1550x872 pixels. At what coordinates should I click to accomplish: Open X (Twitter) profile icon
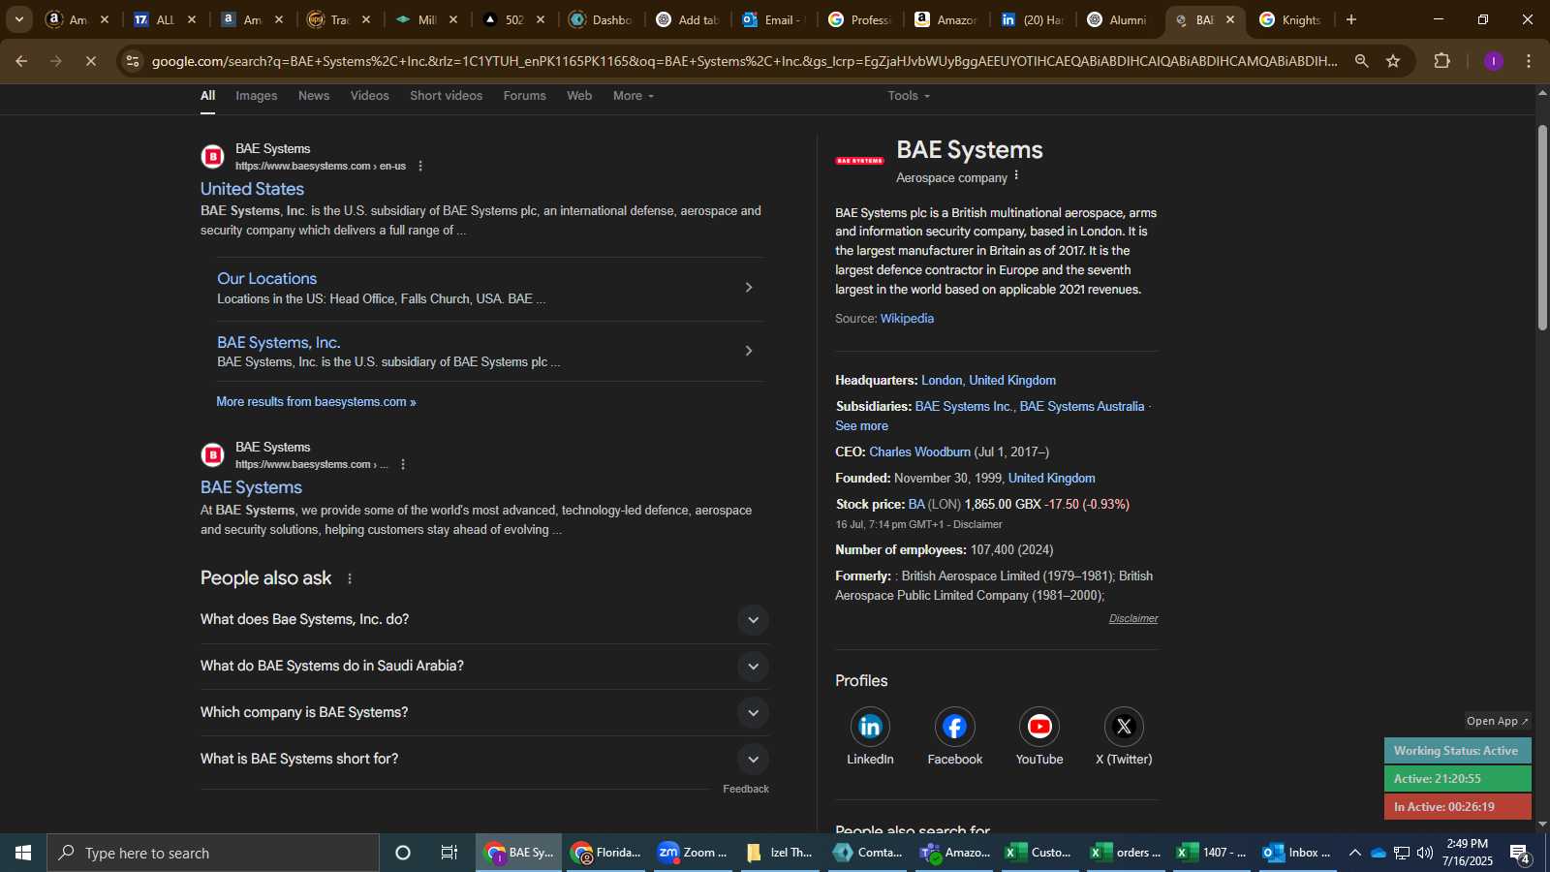coord(1124,727)
